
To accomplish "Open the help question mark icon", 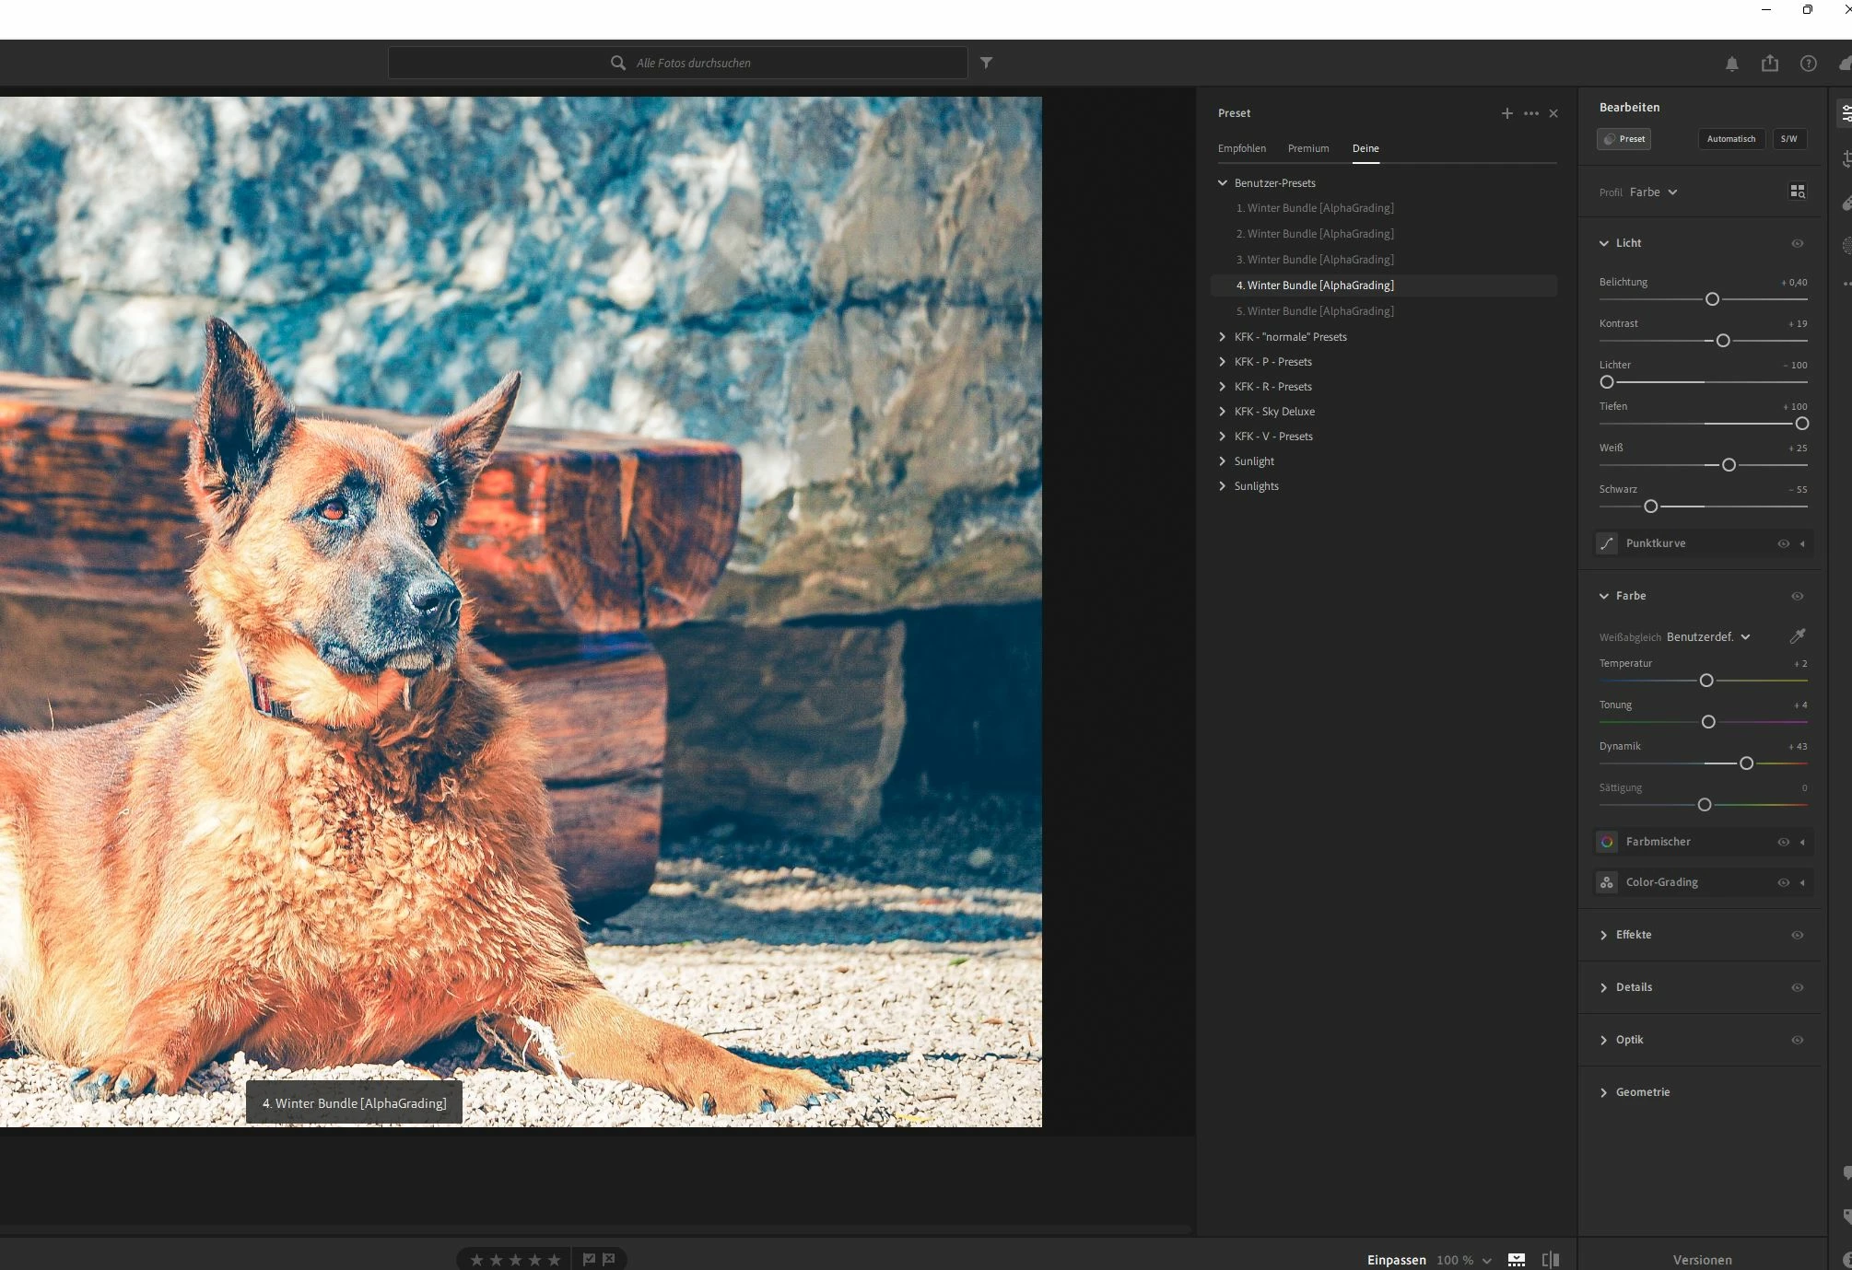I will pyautogui.click(x=1808, y=64).
